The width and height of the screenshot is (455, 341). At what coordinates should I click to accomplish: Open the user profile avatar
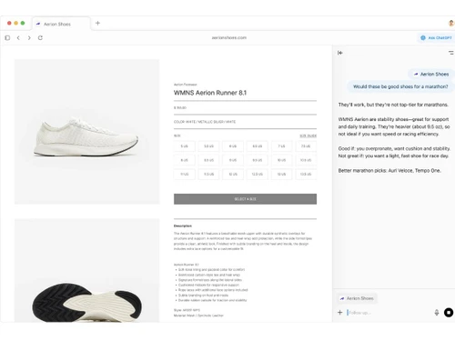coord(451,23)
